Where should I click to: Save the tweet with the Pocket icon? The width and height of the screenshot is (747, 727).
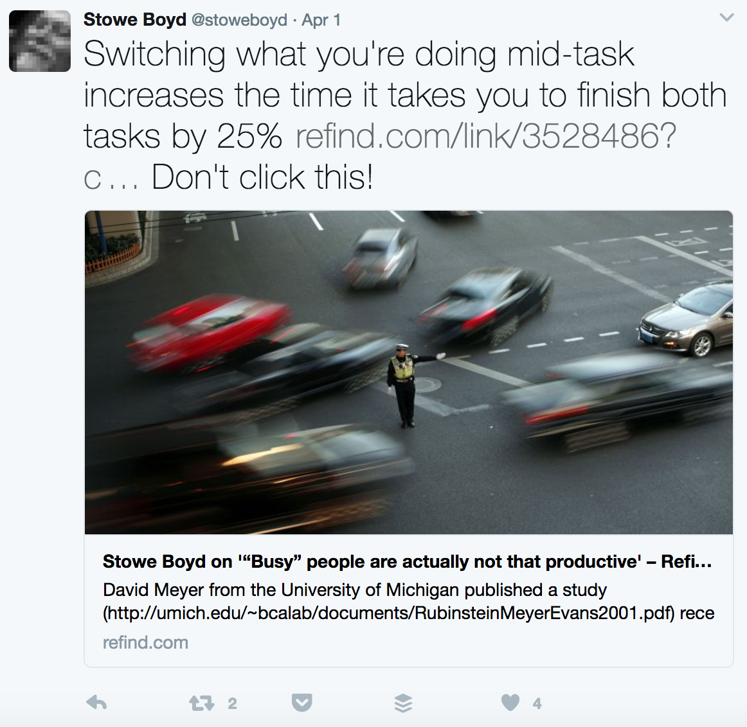tap(302, 703)
